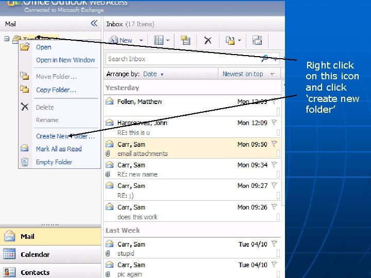
Task: Open Hargreaves, John message RE: this is u
Action: tap(192, 127)
